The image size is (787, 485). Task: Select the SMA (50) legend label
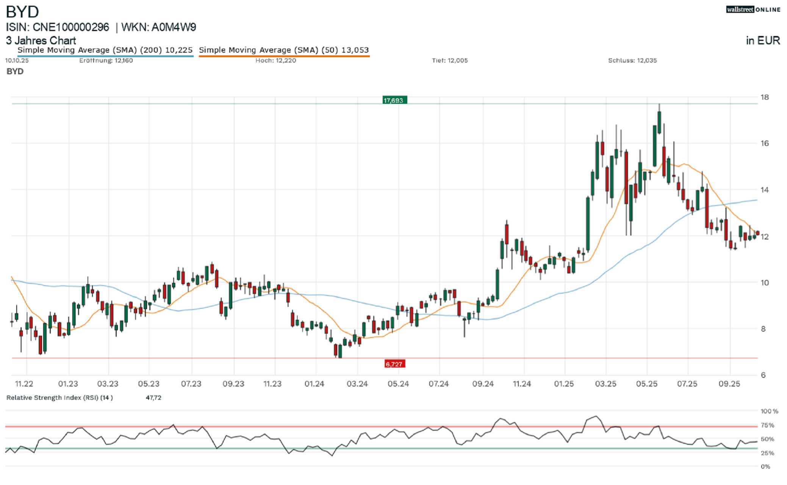283,50
